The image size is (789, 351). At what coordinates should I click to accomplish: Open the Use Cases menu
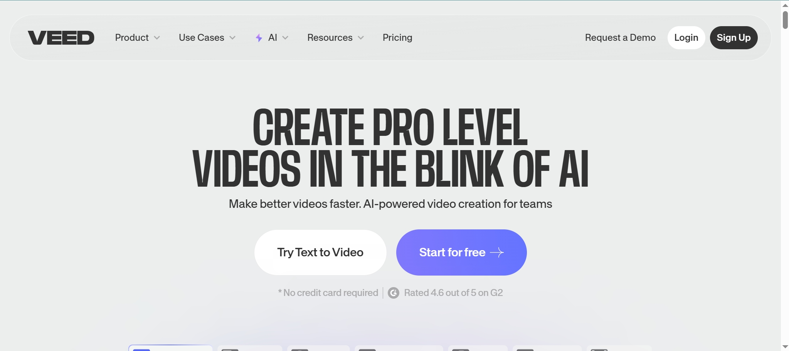point(201,38)
